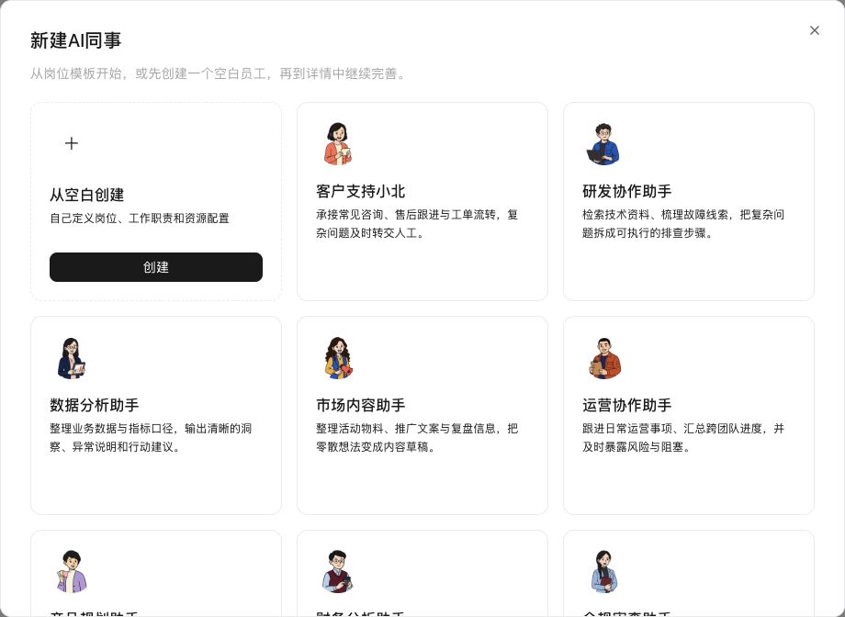Click the 市场内容助手 description text
Image resolution: width=845 pixels, height=617 pixels.
[x=417, y=438]
